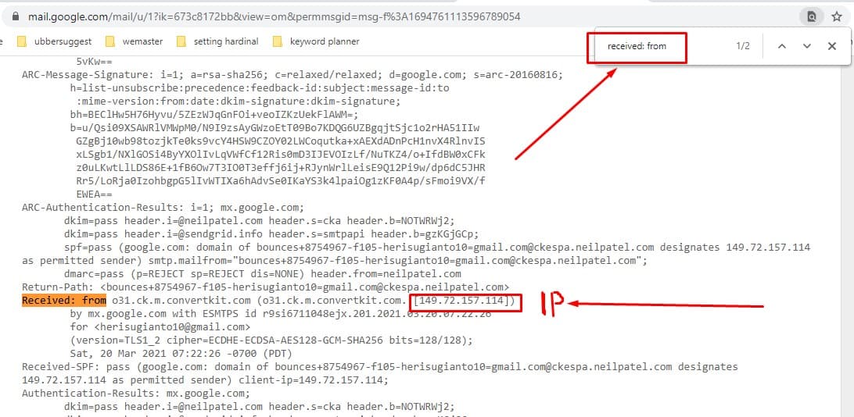The image size is (854, 417).
Task: Bookmark this page with the star icon
Action: coord(837,17)
